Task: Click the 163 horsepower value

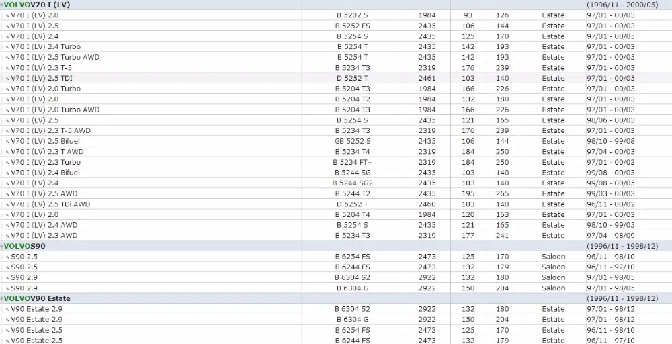Action: tap(502, 214)
